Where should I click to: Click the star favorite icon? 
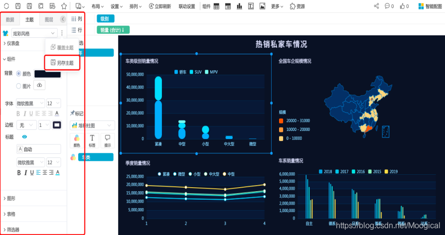pos(64,6)
